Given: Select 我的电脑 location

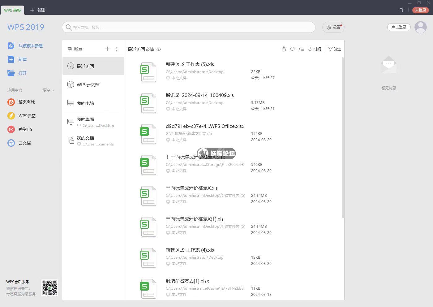Looking at the screenshot, I should tap(93, 103).
